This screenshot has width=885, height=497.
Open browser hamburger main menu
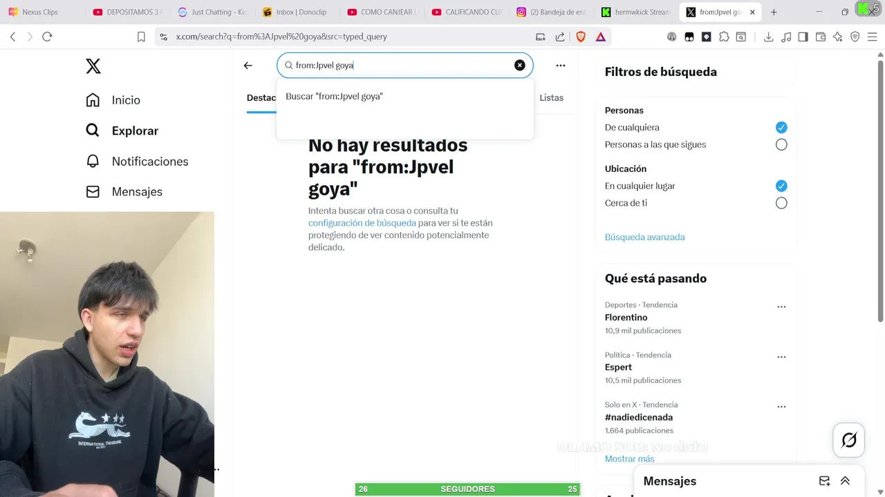tap(873, 37)
